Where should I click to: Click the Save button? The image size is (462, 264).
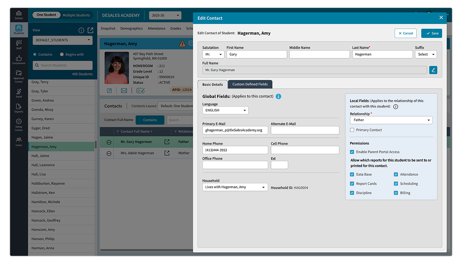pyautogui.click(x=432, y=33)
